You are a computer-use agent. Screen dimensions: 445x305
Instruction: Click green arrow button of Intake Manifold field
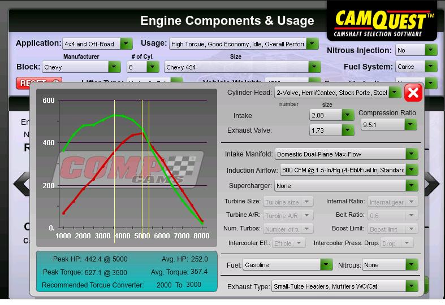point(412,154)
